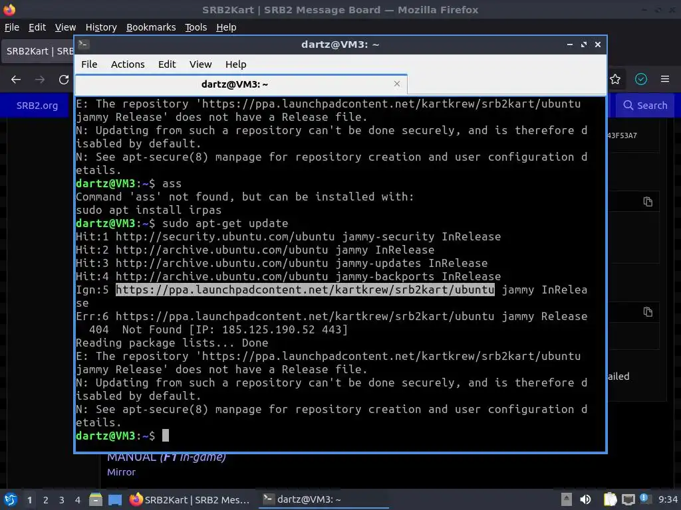The height and width of the screenshot is (510, 681).
Task: Open the terminal File menu
Action: coord(89,64)
